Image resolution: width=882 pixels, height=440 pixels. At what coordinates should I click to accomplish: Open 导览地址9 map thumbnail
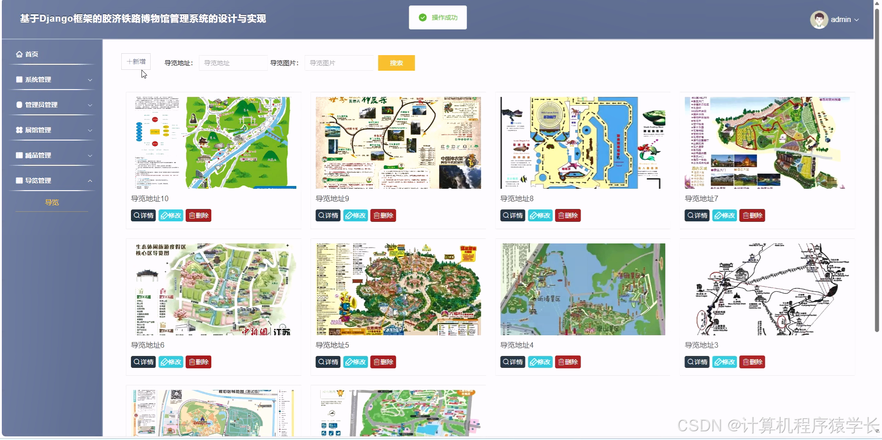click(x=398, y=143)
